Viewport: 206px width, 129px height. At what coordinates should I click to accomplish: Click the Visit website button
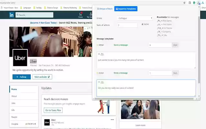(x=42, y=77)
